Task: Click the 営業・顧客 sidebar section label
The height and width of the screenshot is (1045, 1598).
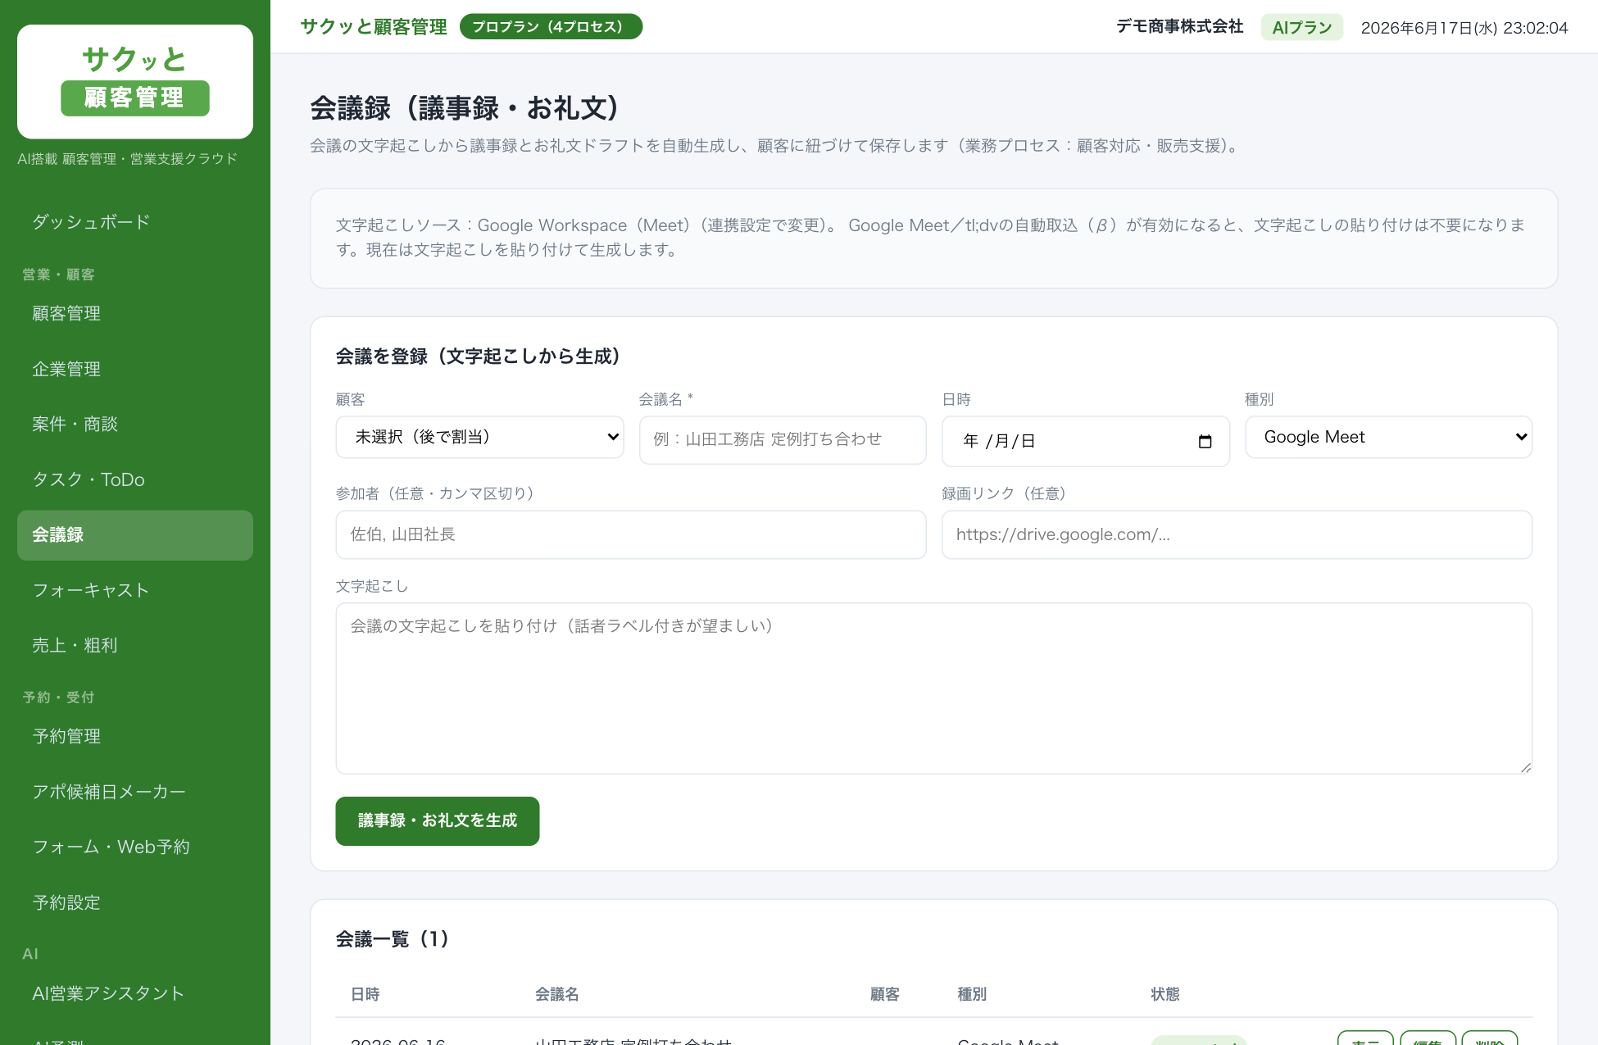Action: coord(58,275)
